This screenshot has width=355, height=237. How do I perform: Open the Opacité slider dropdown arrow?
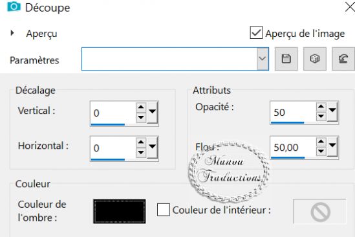[332, 112]
